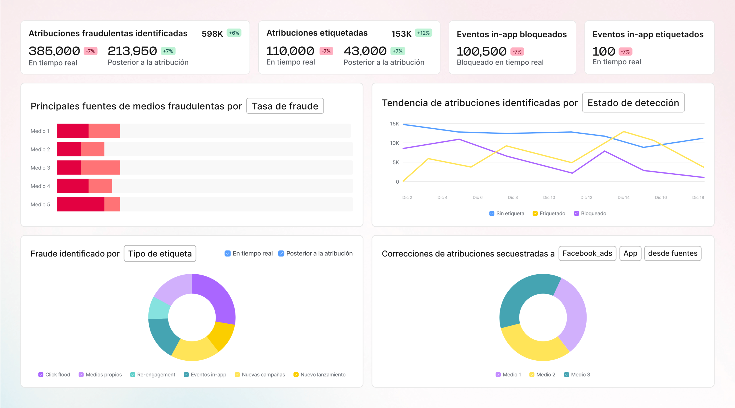This screenshot has height=408, width=735.
Task: Open the Tipo de etiqueta dropdown
Action: click(x=160, y=253)
